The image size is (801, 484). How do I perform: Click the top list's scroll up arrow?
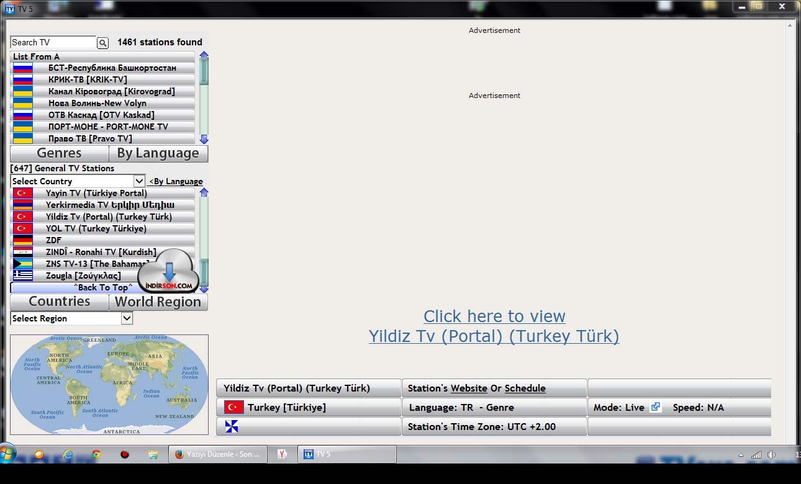[x=204, y=55]
